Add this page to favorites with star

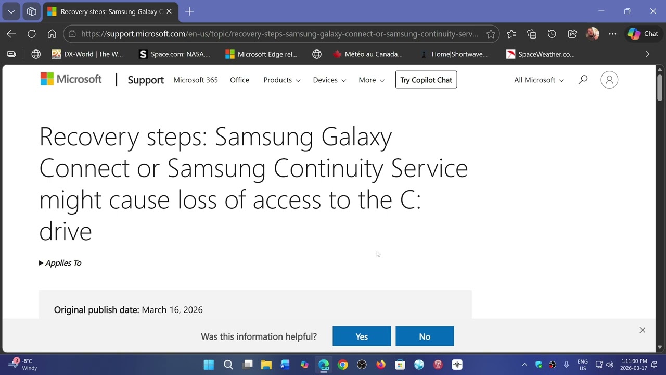491,34
